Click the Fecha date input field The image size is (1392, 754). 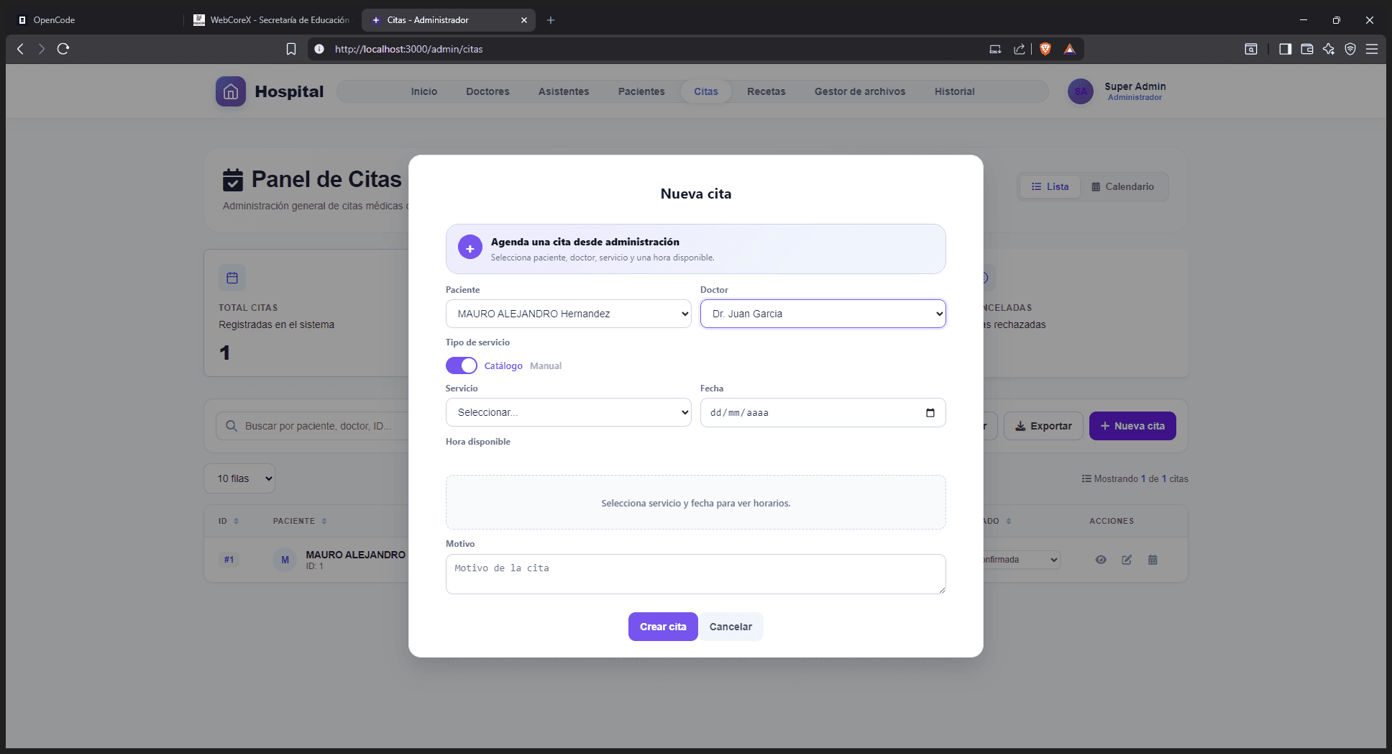pyautogui.click(x=823, y=412)
